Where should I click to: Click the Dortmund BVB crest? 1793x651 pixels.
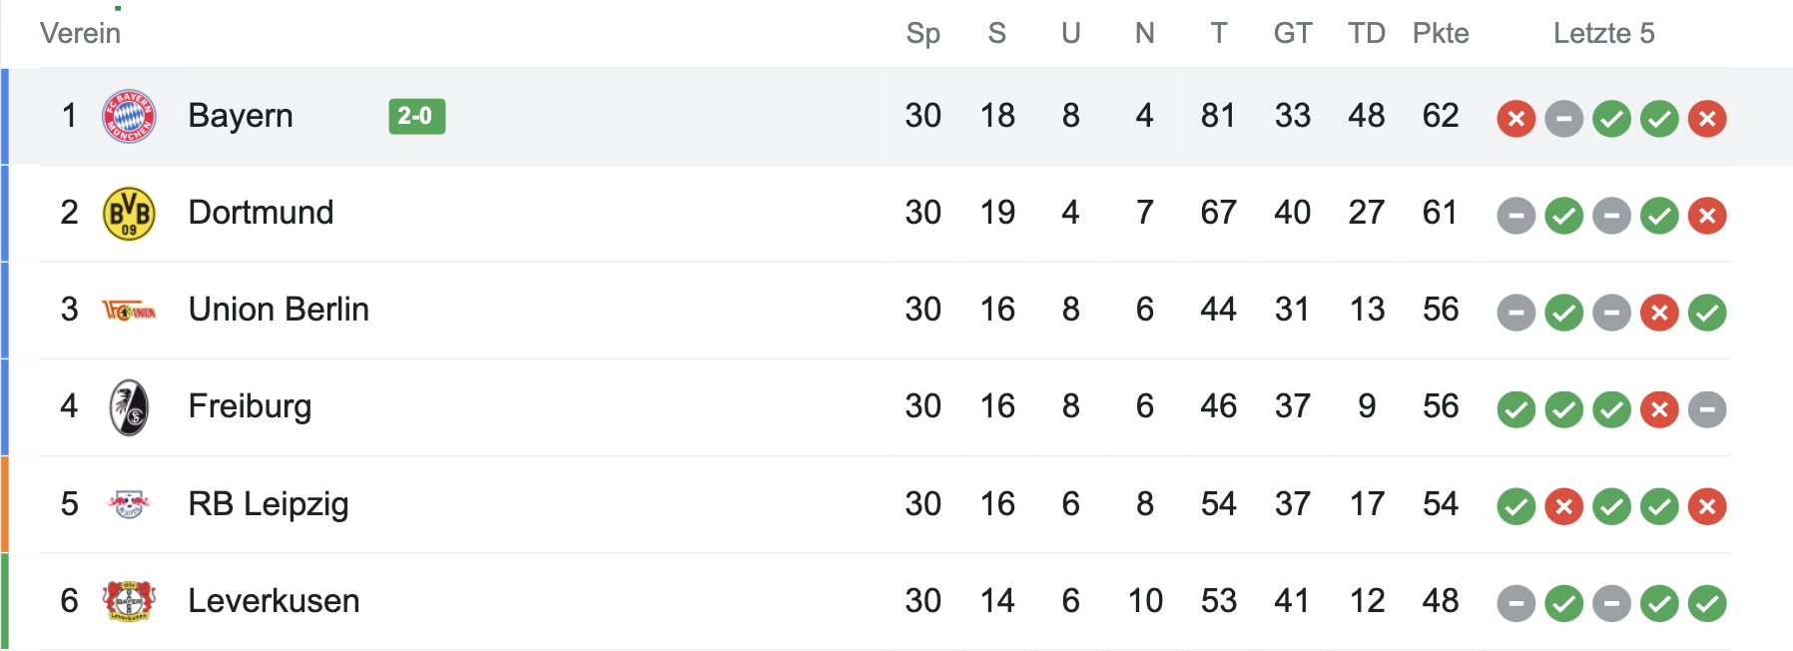(x=129, y=214)
